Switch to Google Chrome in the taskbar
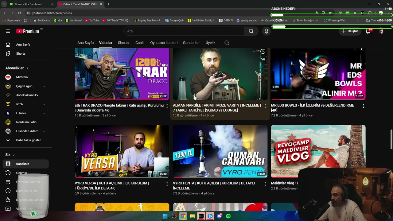The image size is (393, 221). pyautogui.click(x=183, y=216)
